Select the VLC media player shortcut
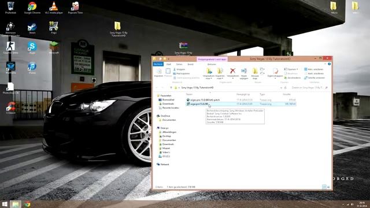This screenshot has width=370, height=208. click(x=54, y=8)
